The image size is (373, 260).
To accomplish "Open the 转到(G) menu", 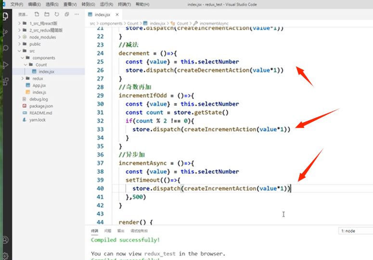I will click(88, 4).
